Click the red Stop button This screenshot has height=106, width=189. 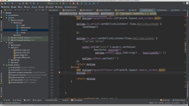(x=74, y=4)
